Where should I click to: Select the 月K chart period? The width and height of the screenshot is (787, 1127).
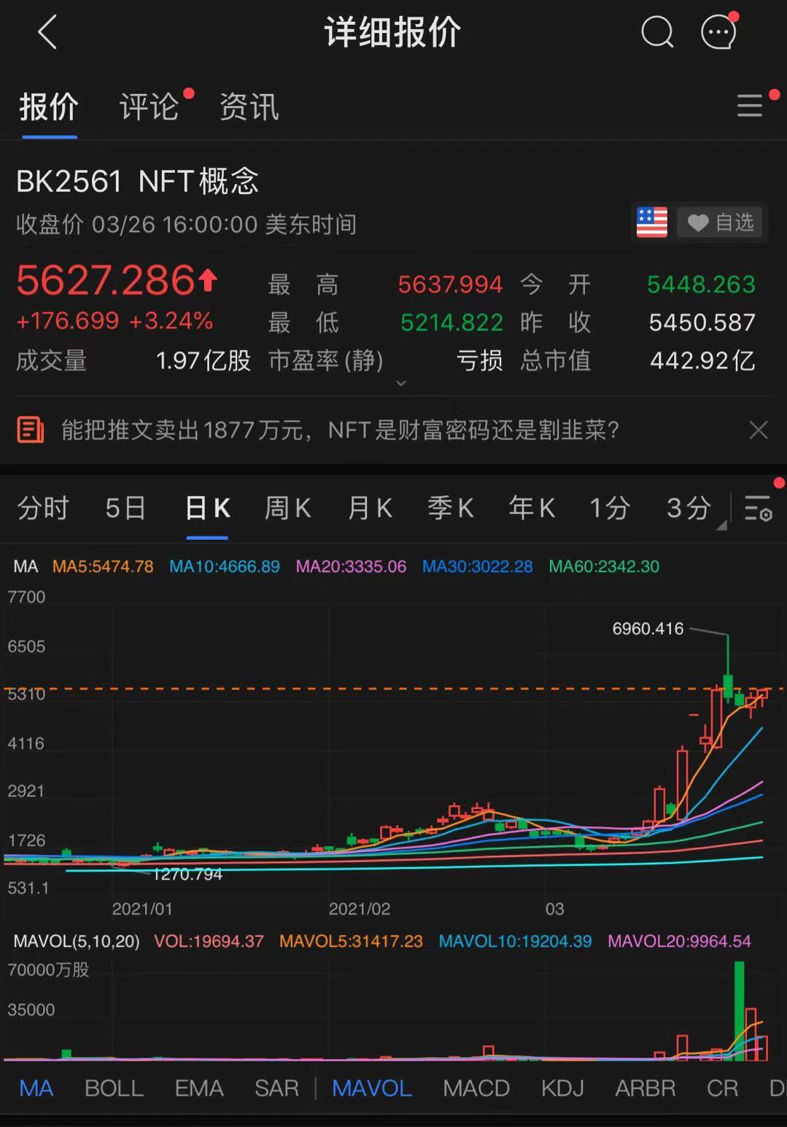370,508
